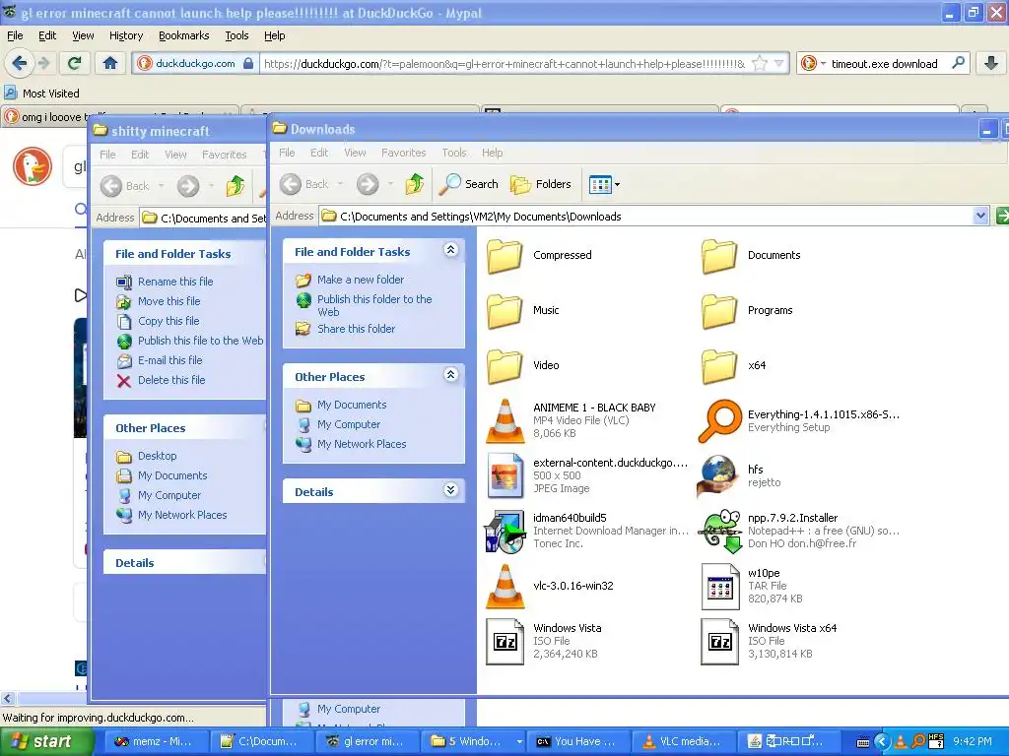Expand grouped 5 Windows taskbar dropdown
The width and height of the screenshot is (1009, 756).
tap(518, 742)
